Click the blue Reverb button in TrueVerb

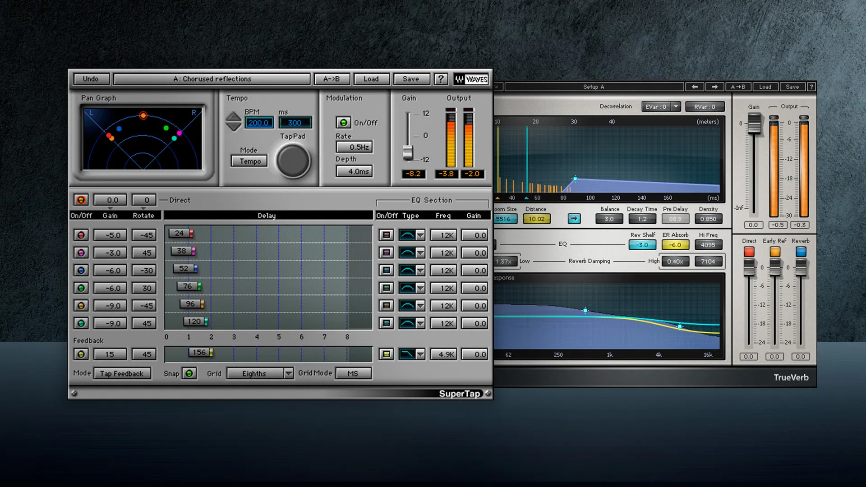[x=801, y=252]
